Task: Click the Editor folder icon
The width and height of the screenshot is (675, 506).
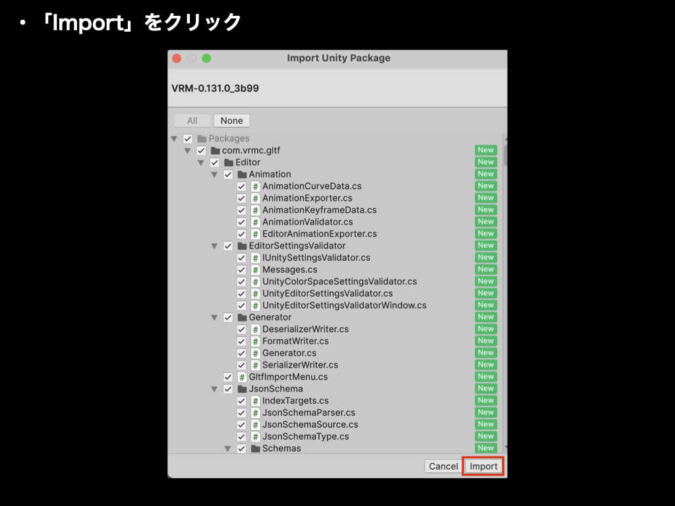Action: (x=229, y=163)
